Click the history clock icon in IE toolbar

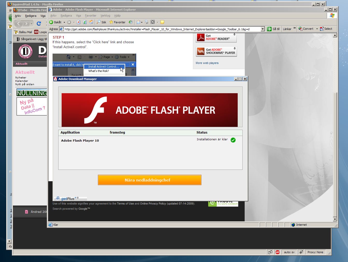pos(130,22)
